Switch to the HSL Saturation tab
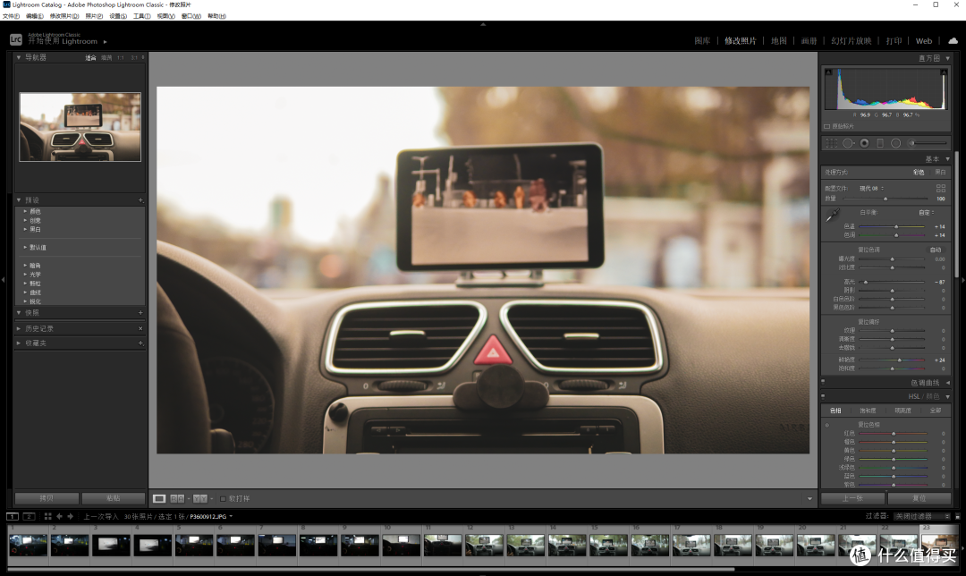The height and width of the screenshot is (576, 966). 868,411
